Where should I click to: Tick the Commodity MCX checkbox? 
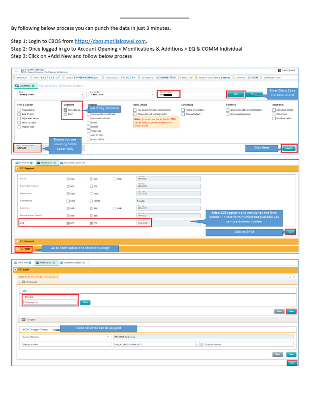pos(68,201)
